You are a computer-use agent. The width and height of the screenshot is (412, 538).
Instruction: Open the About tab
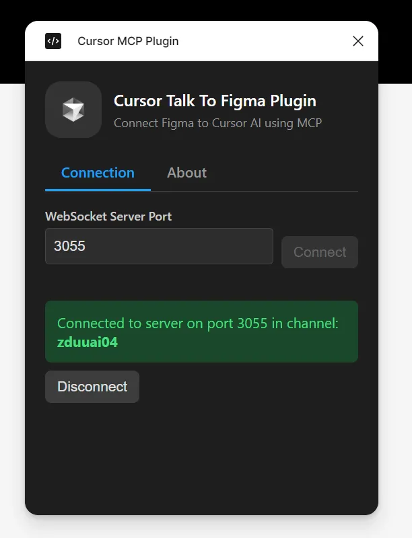point(186,173)
